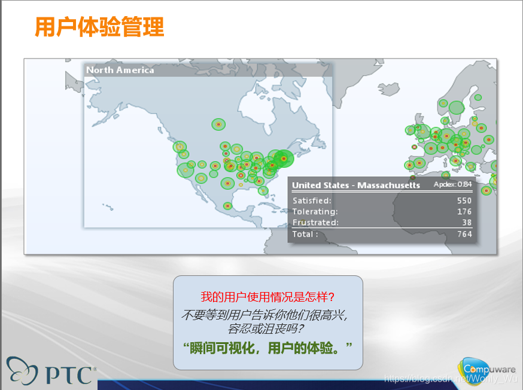The height and width of the screenshot is (390, 523).
Task: Click the Satisfied count 550
Action: coord(464,201)
